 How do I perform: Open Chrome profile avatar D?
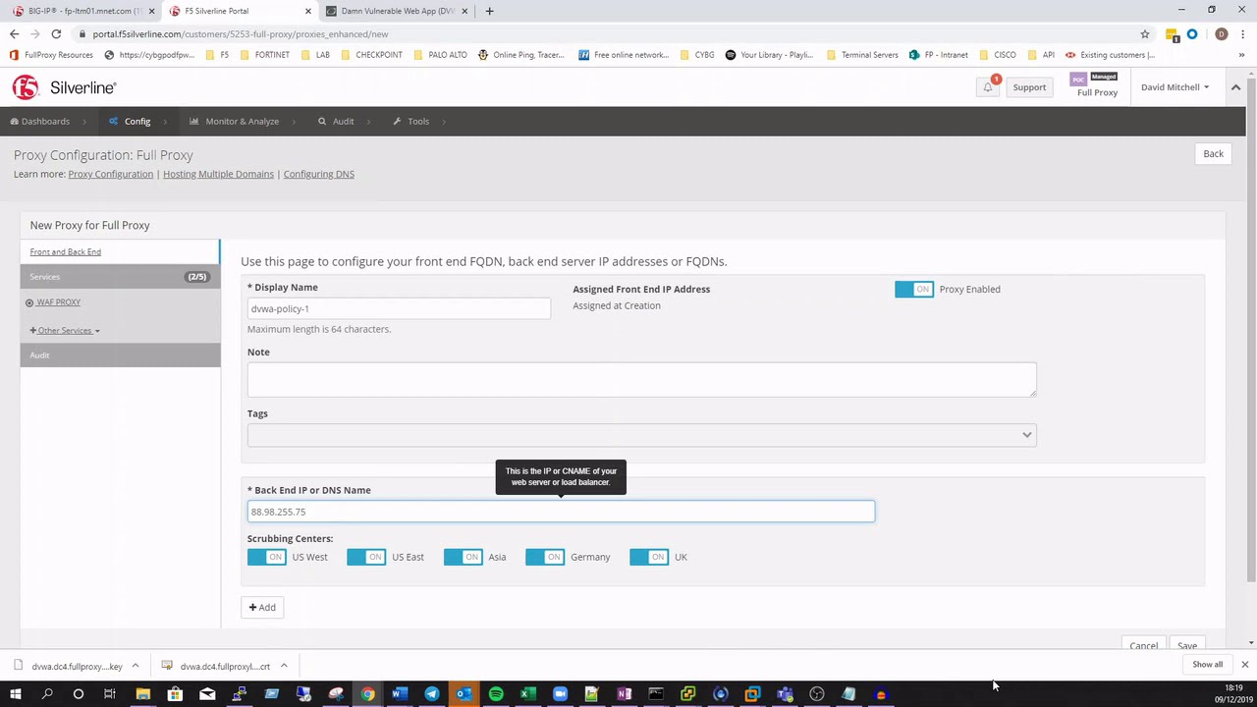click(1222, 34)
